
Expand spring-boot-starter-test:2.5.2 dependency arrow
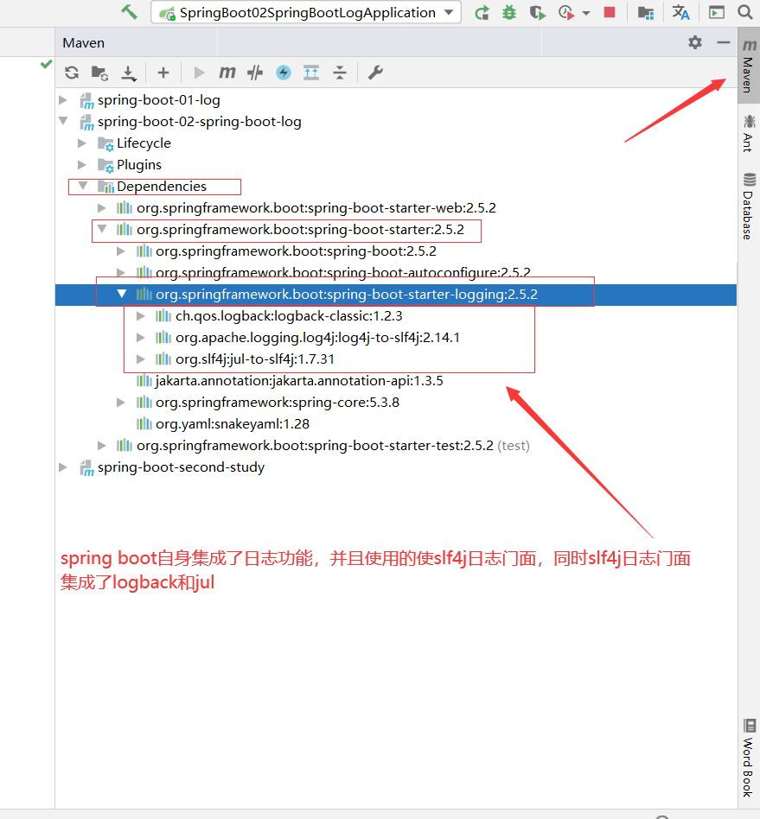[x=101, y=446]
